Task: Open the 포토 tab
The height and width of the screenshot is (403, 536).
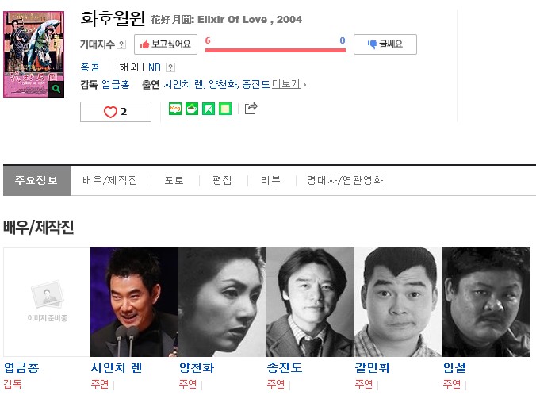Action: (174, 180)
